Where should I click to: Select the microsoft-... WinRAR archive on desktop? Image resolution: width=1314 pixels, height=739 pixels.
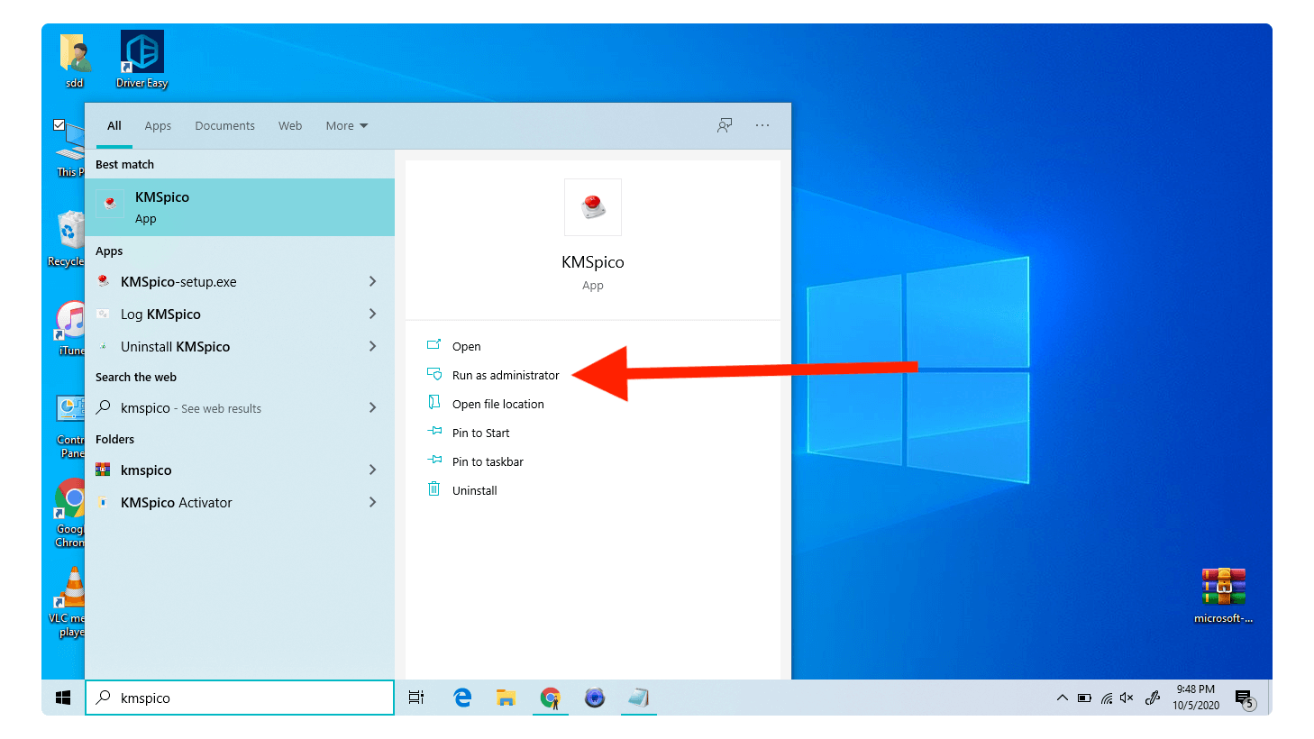(1223, 595)
